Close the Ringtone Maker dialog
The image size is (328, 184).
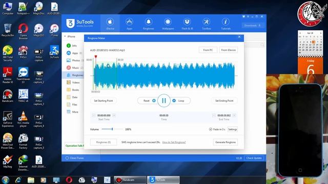tap(239, 37)
